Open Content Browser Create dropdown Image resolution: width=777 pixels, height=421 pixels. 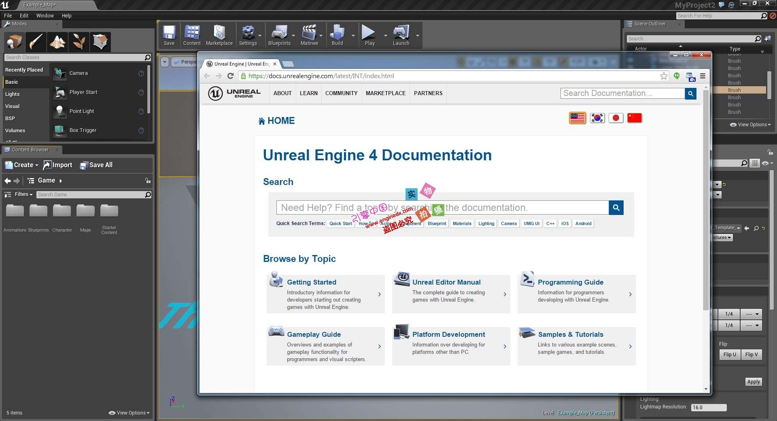[21, 165]
